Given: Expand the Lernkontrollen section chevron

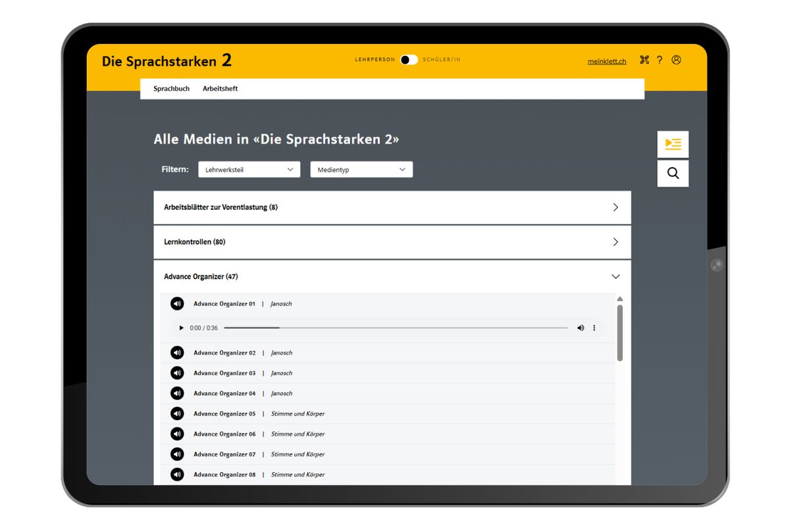Looking at the screenshot, I should point(616,242).
